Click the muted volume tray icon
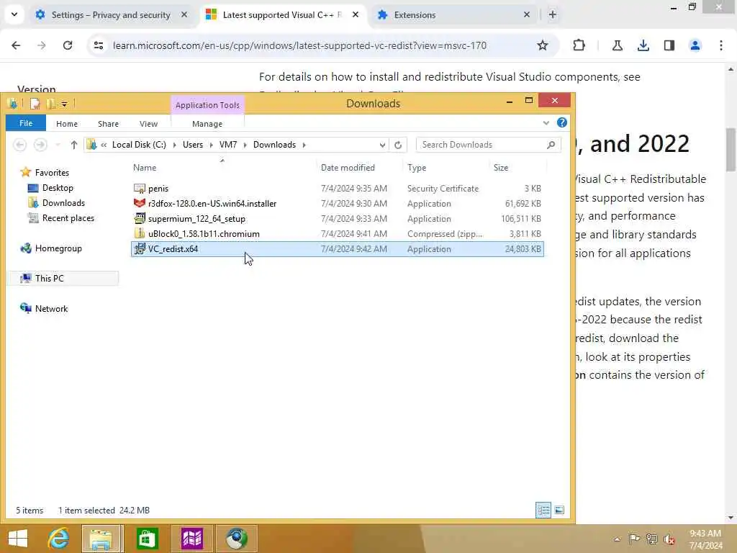 click(669, 539)
